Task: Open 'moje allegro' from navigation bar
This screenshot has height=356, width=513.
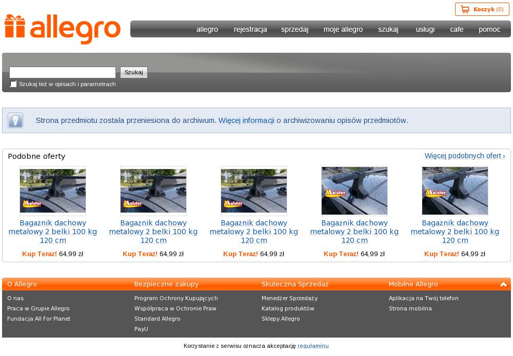Action: [x=343, y=29]
